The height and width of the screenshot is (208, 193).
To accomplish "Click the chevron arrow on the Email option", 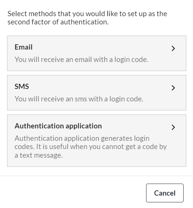I will coord(173,48).
